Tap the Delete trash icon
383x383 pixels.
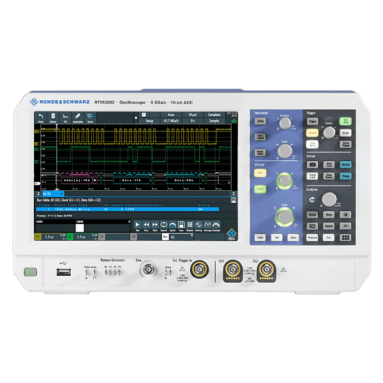tap(53, 117)
